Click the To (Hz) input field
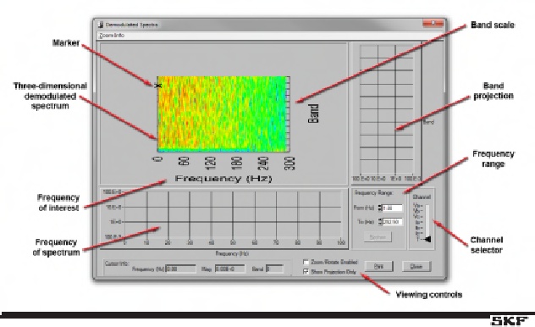The image size is (535, 327). coord(393,222)
